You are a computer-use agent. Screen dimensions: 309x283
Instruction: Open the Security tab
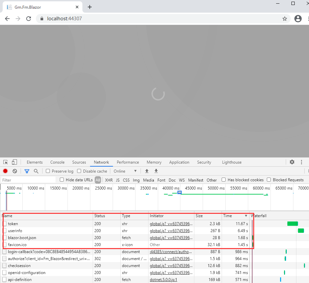click(204, 162)
